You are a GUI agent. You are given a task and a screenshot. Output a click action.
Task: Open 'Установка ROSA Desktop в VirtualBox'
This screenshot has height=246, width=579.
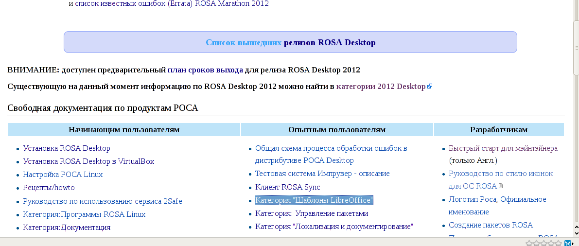click(88, 161)
